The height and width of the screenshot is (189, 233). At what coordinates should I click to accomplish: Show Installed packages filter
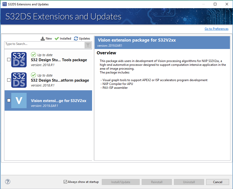63,39
